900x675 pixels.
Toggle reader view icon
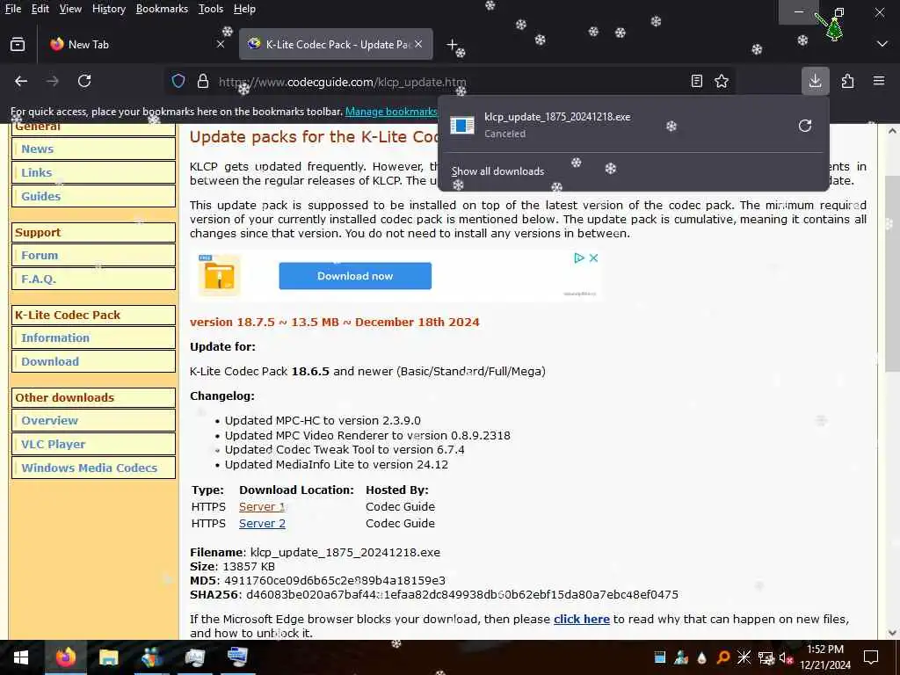tap(697, 82)
